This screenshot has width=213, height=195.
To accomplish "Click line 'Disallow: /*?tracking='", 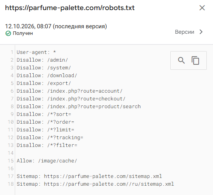I will coord(50,138).
